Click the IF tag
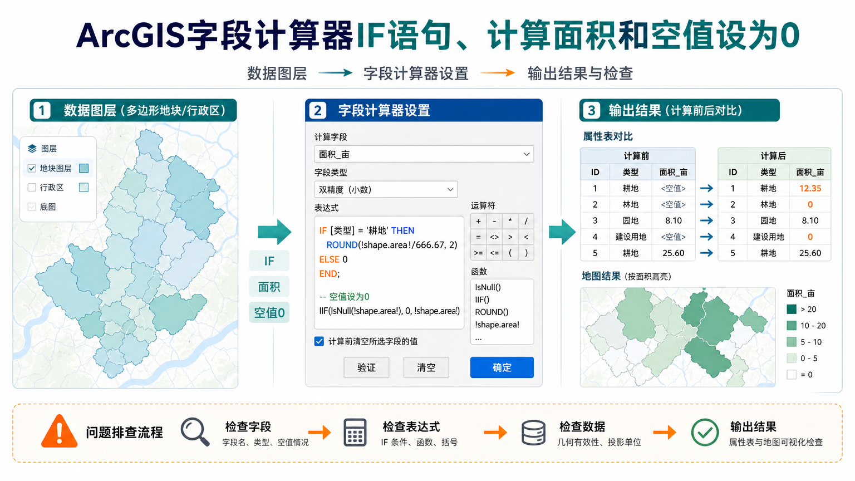 269,261
